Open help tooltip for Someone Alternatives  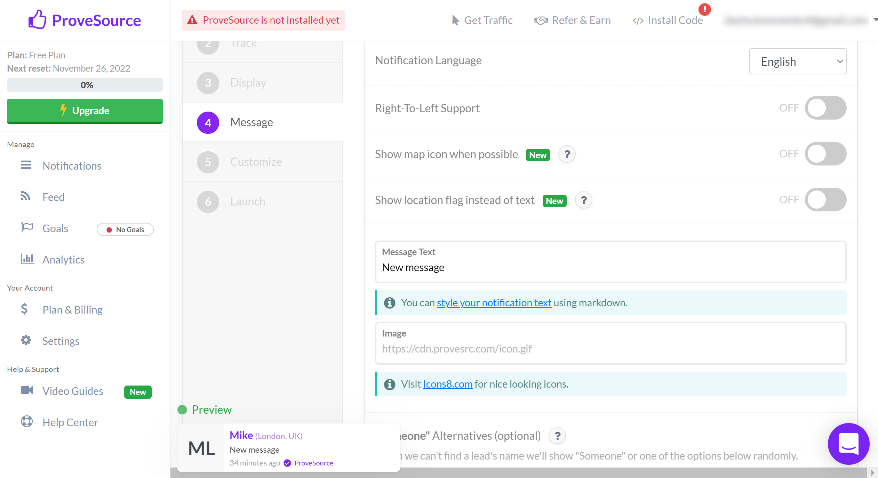tap(557, 436)
